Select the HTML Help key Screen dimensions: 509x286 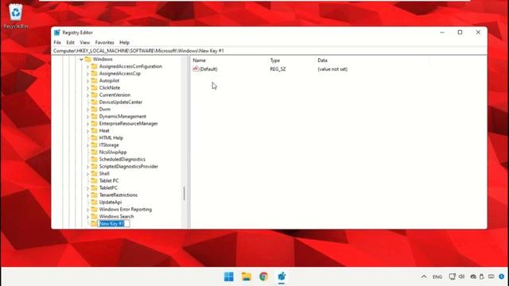click(x=111, y=137)
